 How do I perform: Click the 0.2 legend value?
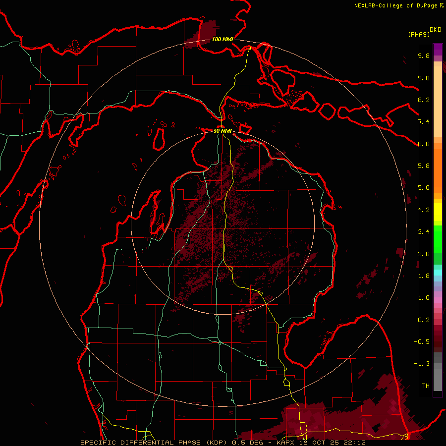pos(424,320)
